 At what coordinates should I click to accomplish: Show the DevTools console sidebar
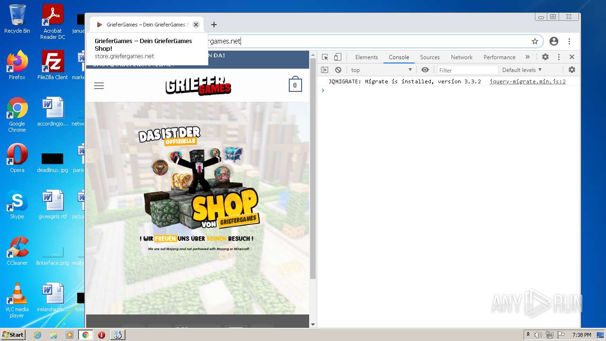click(324, 70)
